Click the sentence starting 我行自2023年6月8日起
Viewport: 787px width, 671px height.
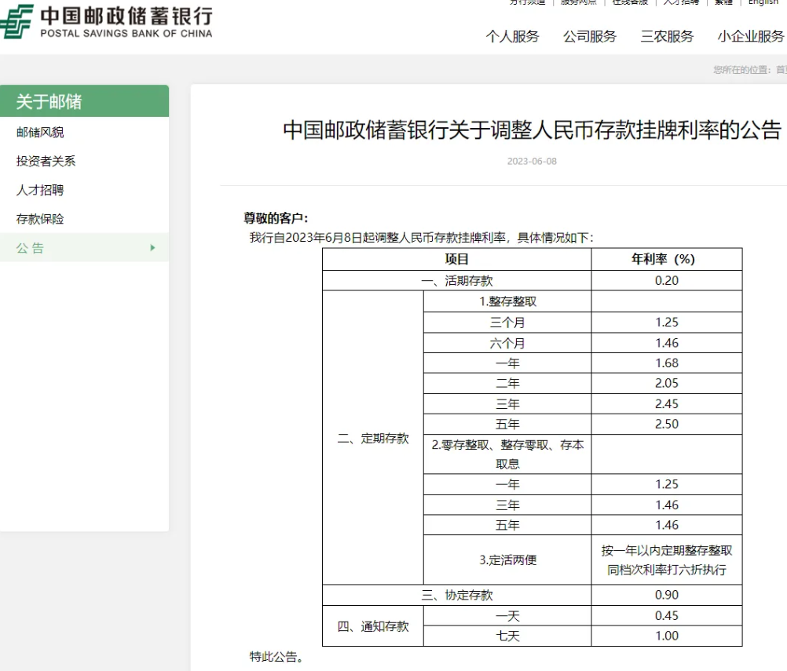(422, 238)
